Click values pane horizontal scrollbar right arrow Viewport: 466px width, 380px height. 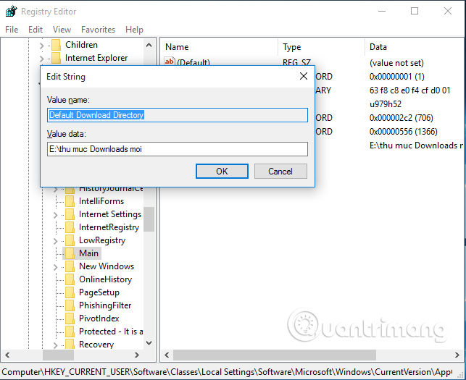[x=457, y=355]
